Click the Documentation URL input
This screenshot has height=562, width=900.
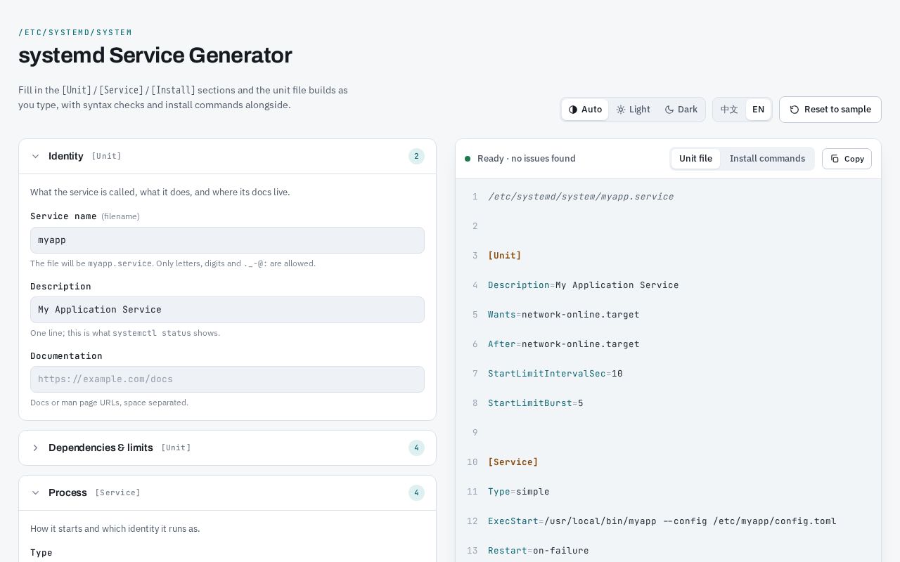[227, 379]
